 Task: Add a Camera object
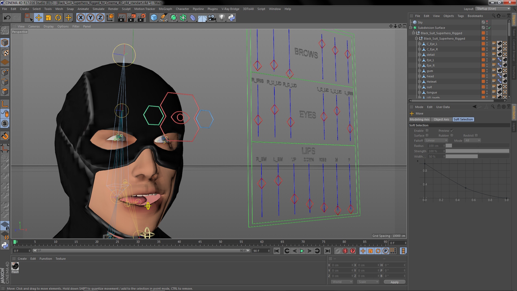point(212,18)
